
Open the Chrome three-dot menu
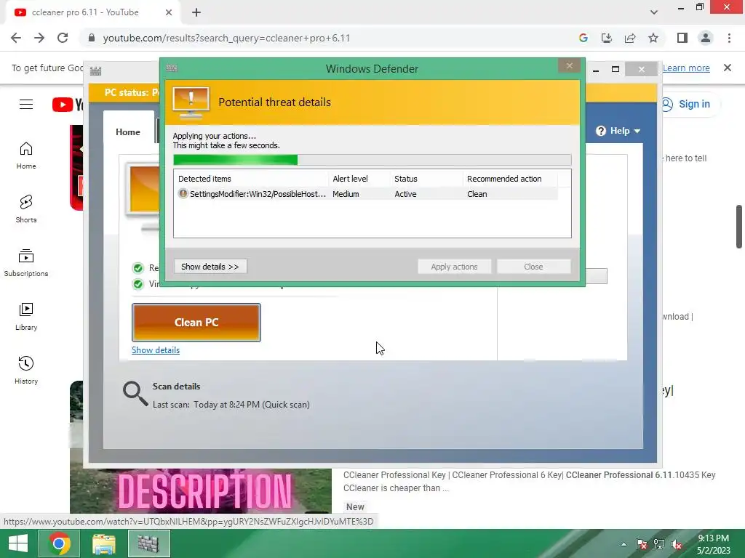729,38
